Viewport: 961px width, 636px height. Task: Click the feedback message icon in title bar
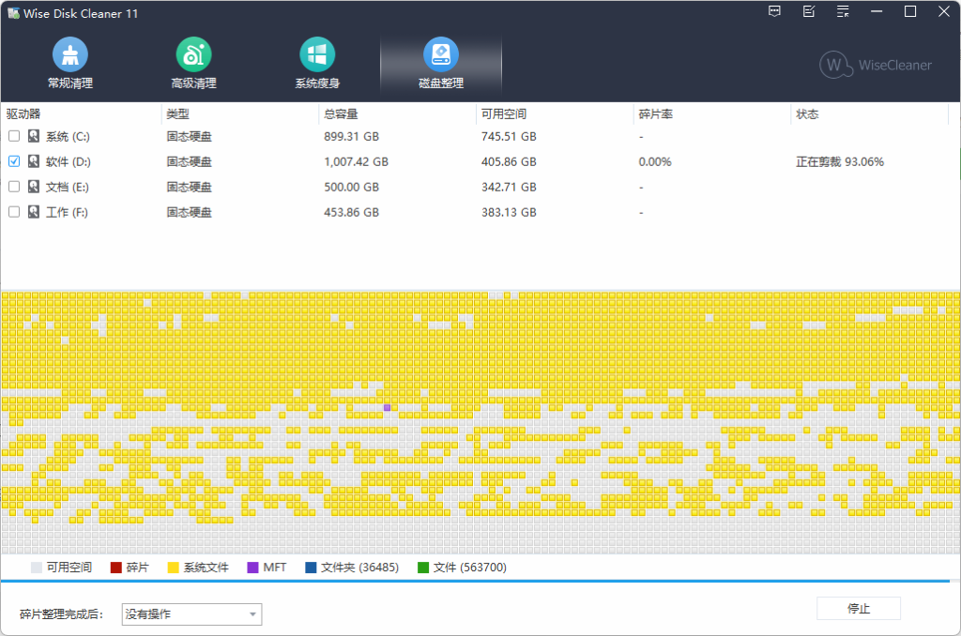[x=774, y=12]
